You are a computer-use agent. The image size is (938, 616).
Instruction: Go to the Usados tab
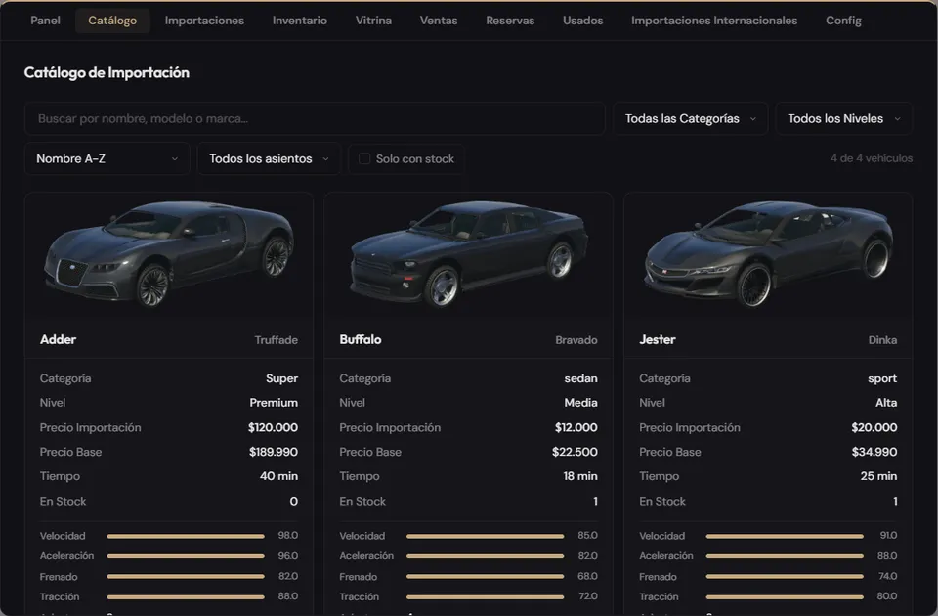[x=582, y=21]
